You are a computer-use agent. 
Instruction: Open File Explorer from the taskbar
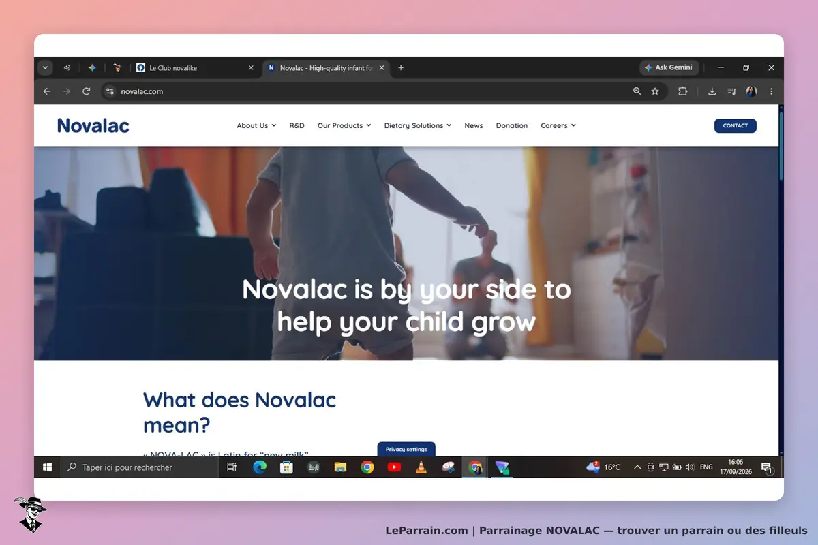click(340, 467)
